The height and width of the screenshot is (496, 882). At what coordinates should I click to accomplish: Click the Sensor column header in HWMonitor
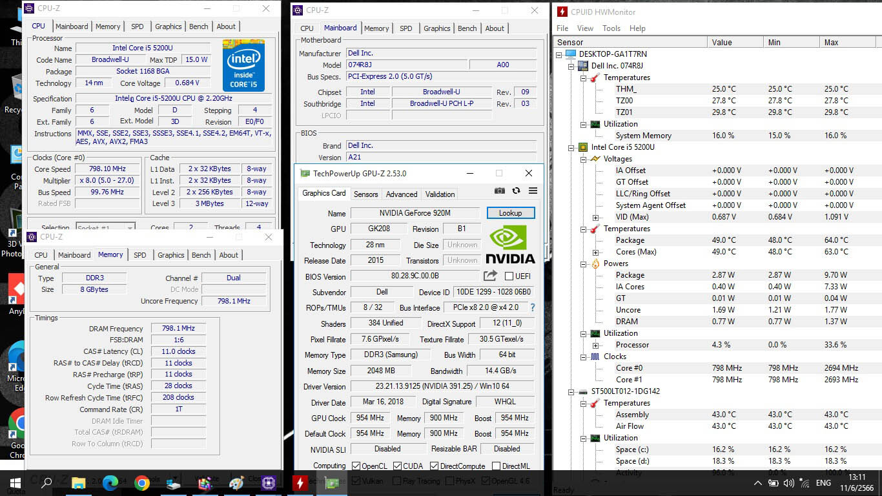click(630, 42)
